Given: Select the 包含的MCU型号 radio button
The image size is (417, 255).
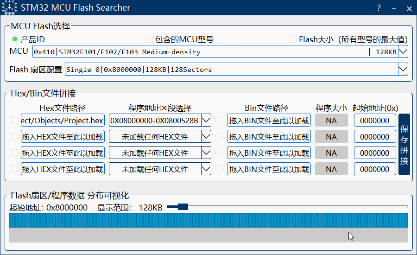Looking at the screenshot, I should pos(149,39).
